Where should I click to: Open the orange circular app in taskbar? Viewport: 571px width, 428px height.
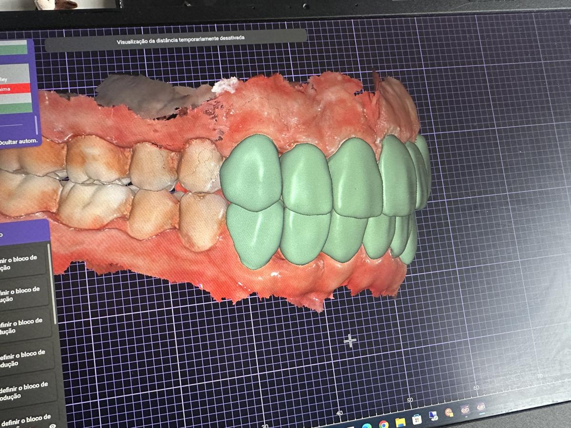pos(449,412)
